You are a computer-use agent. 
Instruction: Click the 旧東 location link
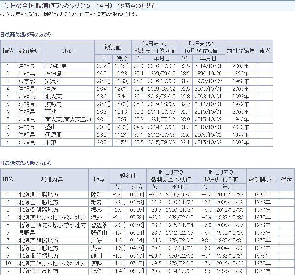coord(51,142)
